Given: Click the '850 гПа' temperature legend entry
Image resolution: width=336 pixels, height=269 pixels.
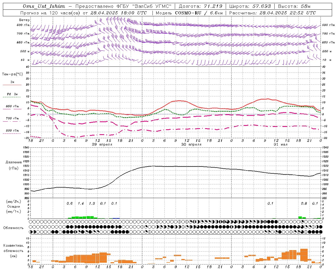Looking at the screenshot, I should point(12,106).
